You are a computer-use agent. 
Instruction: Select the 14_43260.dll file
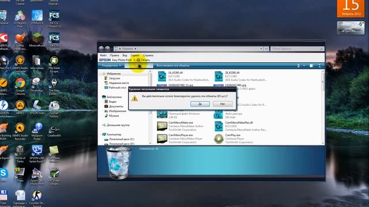click(x=183, y=76)
